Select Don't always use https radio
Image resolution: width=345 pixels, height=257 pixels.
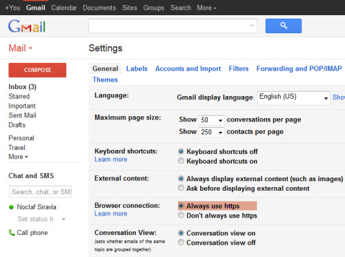(181, 215)
